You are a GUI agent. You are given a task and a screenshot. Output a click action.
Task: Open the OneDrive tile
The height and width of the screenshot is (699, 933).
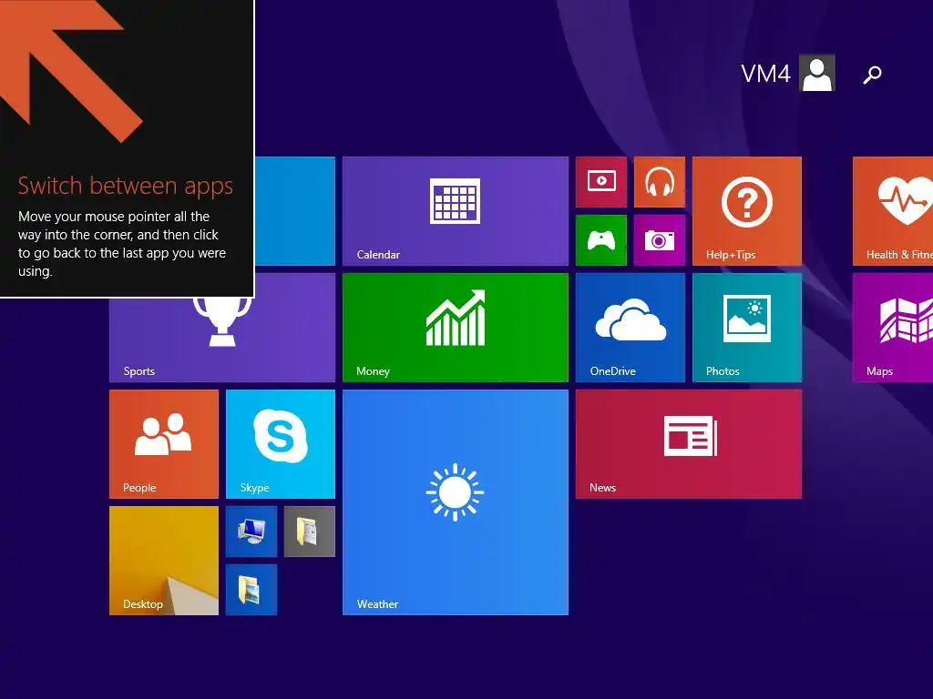(x=631, y=328)
